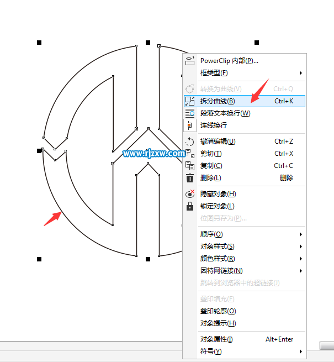Click the top-center selection handle
Viewport: 334px width, 362px height.
148,43
